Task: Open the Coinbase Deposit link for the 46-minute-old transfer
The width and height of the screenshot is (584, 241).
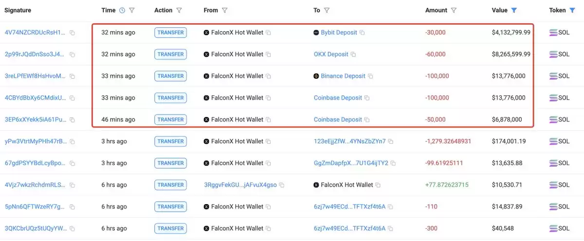Action: click(x=338, y=120)
